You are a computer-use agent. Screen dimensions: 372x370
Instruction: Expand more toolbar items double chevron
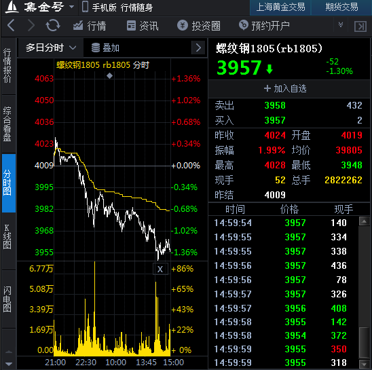[341, 24]
